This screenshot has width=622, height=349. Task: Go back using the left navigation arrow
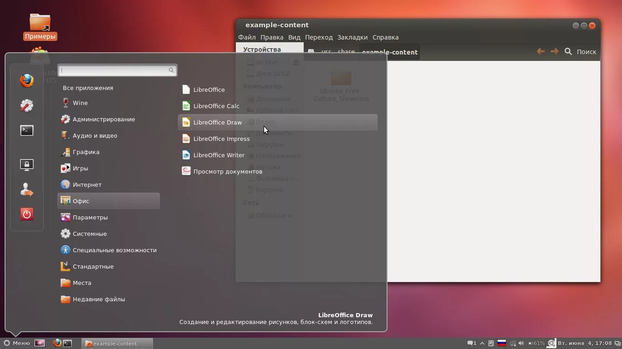coord(540,51)
